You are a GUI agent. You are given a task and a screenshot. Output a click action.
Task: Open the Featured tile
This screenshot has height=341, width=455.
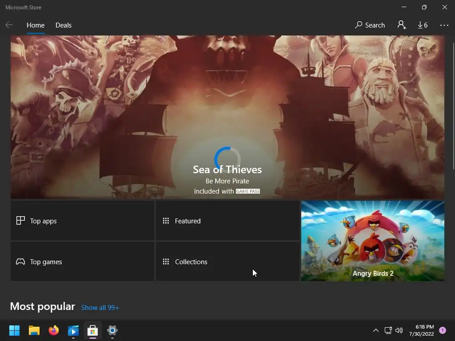click(227, 221)
